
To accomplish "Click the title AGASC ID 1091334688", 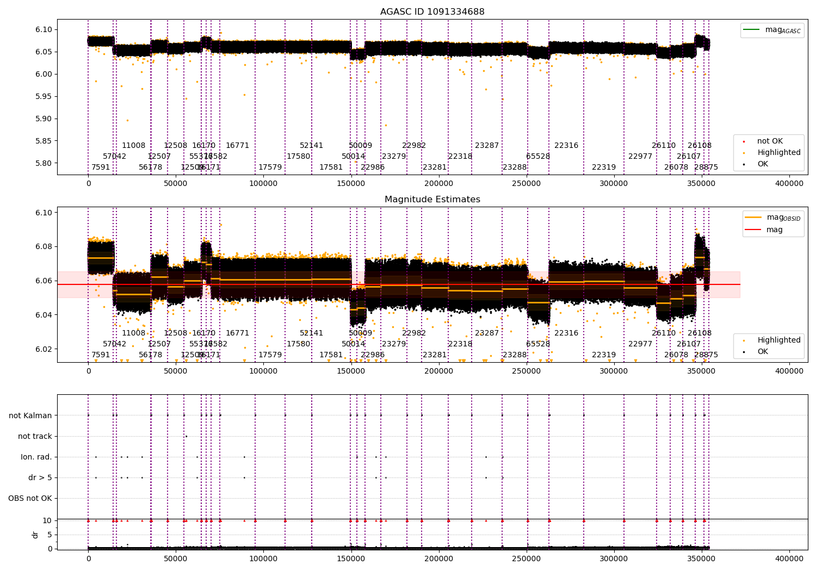I will [x=432, y=12].
